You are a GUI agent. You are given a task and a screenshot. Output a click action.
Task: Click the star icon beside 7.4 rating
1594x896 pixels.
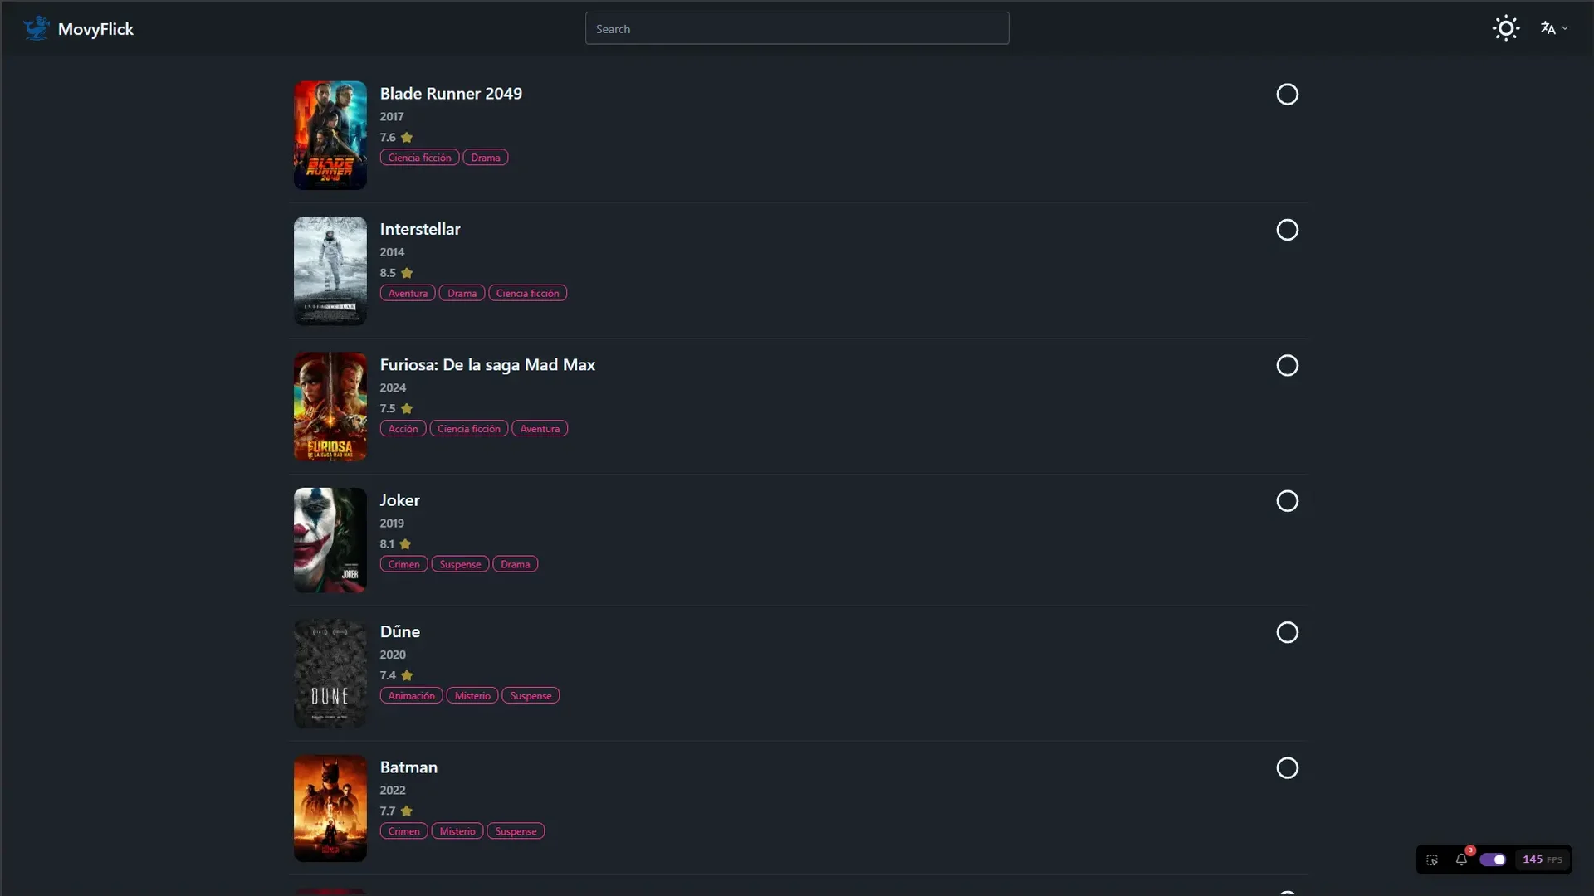coord(407,675)
